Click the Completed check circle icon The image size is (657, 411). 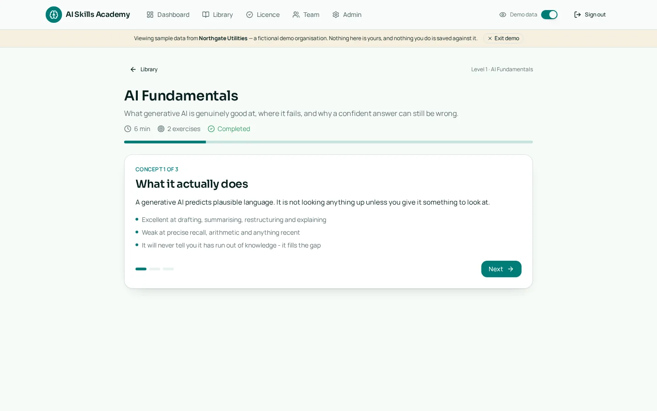click(211, 129)
